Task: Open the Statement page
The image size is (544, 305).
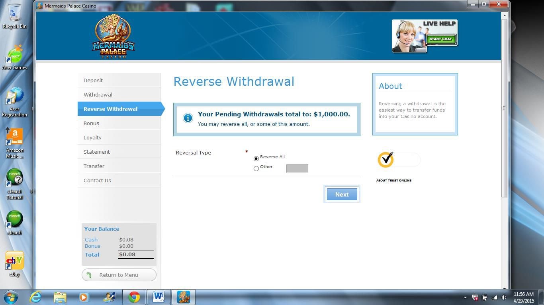Action: (x=119, y=152)
